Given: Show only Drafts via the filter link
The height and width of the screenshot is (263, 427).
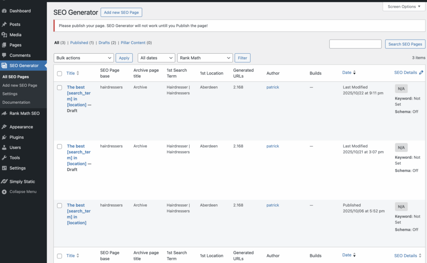Looking at the screenshot, I should coord(104,43).
